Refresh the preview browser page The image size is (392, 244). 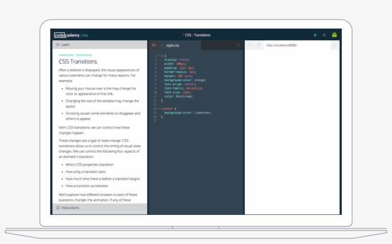pos(259,45)
